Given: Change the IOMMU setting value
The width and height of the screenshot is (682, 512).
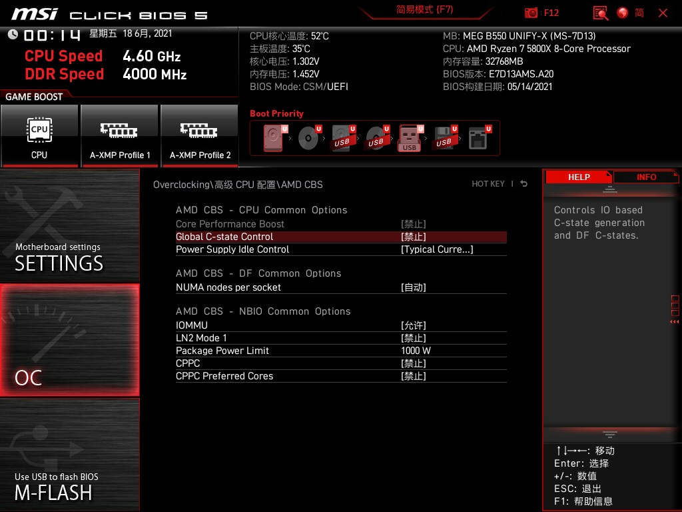Looking at the screenshot, I should point(413,325).
